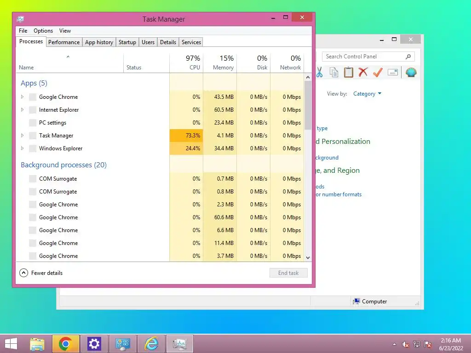The image size is (471, 353).
Task: Expand the Google Chrome app row
Action: tap(22, 97)
